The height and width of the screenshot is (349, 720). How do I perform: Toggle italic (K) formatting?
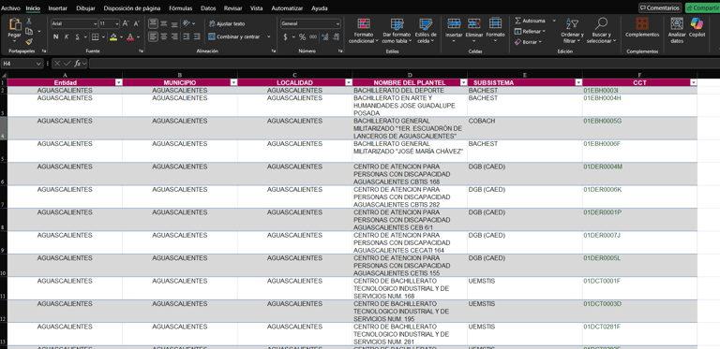click(67, 36)
